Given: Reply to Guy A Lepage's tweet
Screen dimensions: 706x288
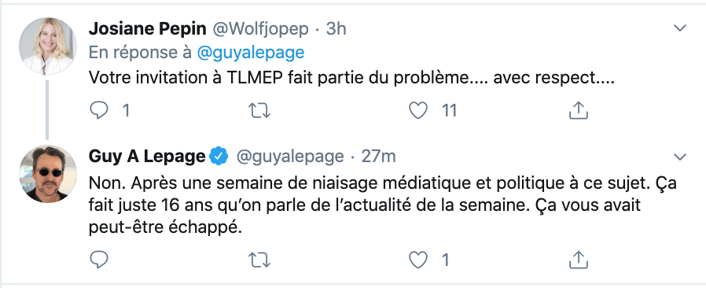Looking at the screenshot, I should (99, 260).
